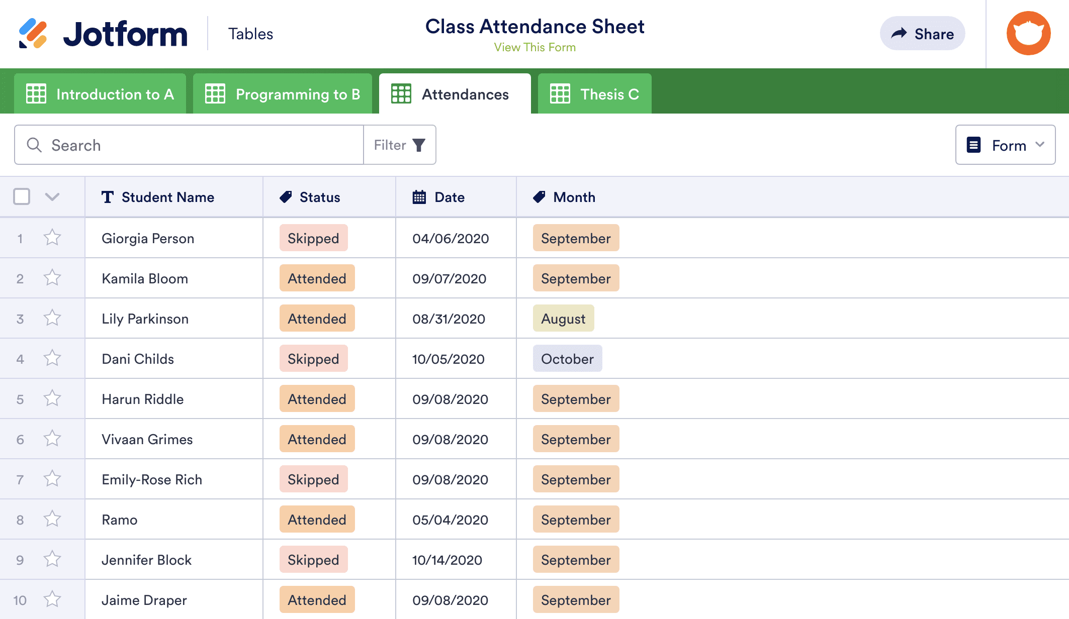Open the October month tag for Dani Childs
Viewport: 1069px width, 619px height.
(x=567, y=359)
